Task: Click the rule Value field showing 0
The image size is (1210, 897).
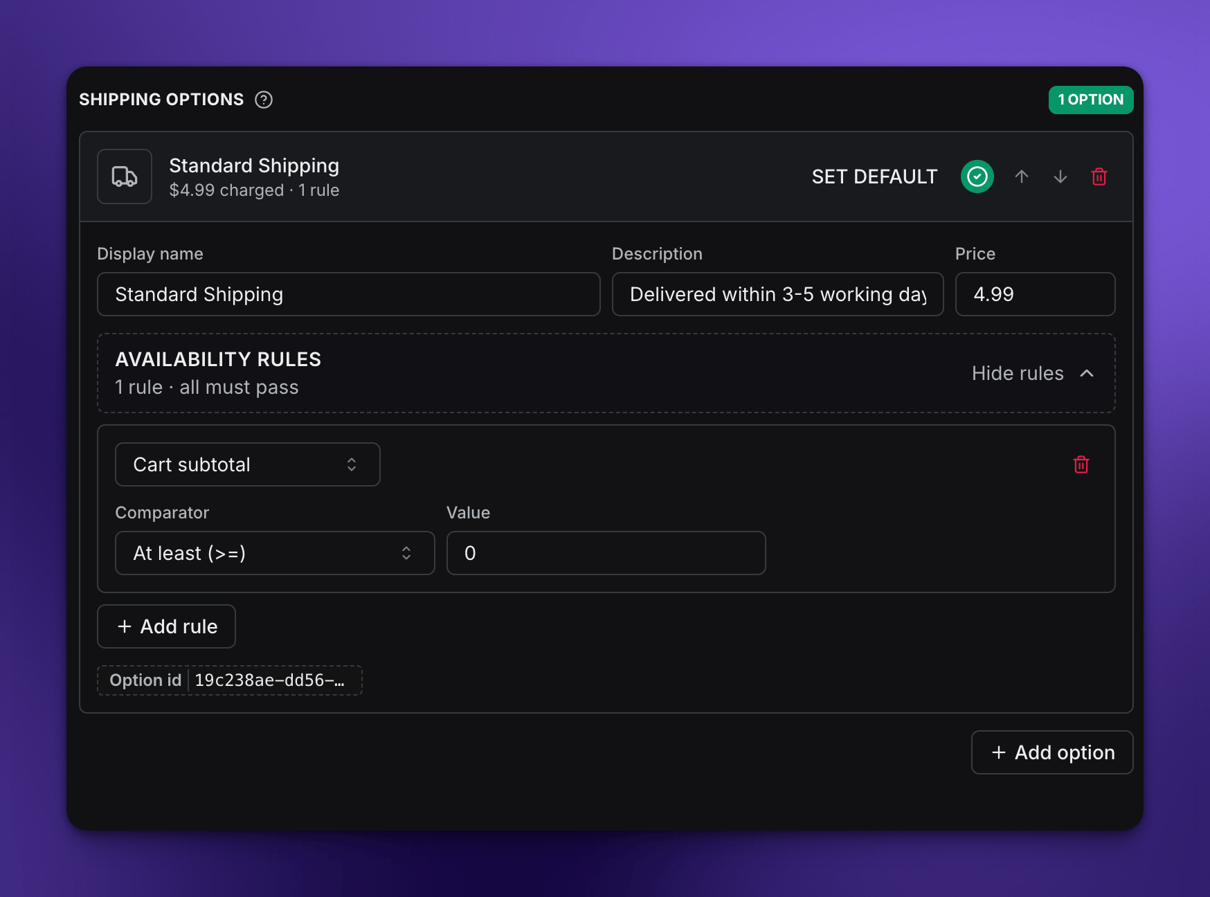Action: [x=606, y=553]
